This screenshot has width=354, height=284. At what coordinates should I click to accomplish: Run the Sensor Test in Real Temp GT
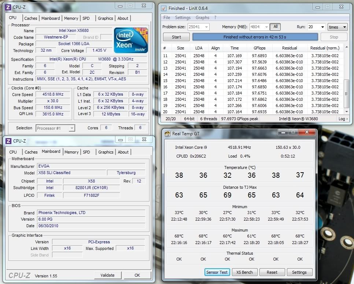coord(217,272)
